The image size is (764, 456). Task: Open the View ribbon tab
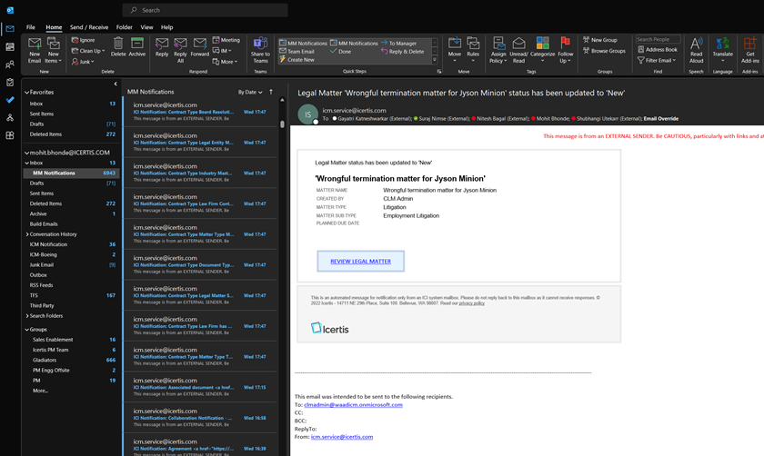[146, 27]
